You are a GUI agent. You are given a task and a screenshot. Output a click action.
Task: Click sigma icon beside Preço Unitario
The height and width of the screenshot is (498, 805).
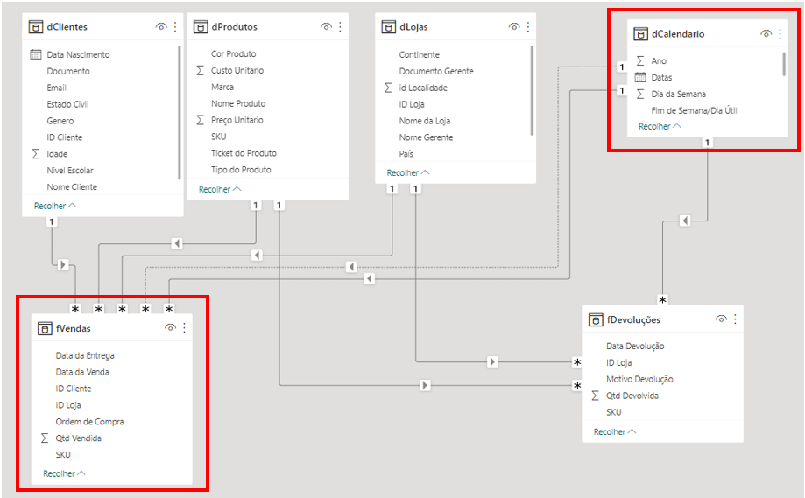[x=201, y=120]
